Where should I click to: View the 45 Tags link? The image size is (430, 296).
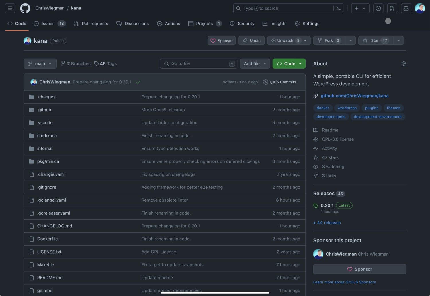pyautogui.click(x=105, y=63)
